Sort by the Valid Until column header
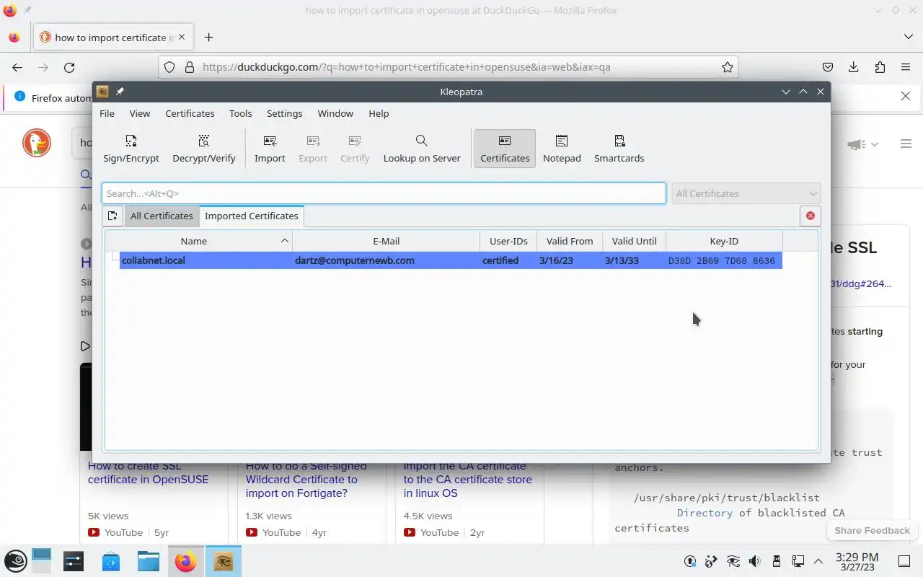923x577 pixels. 635,241
